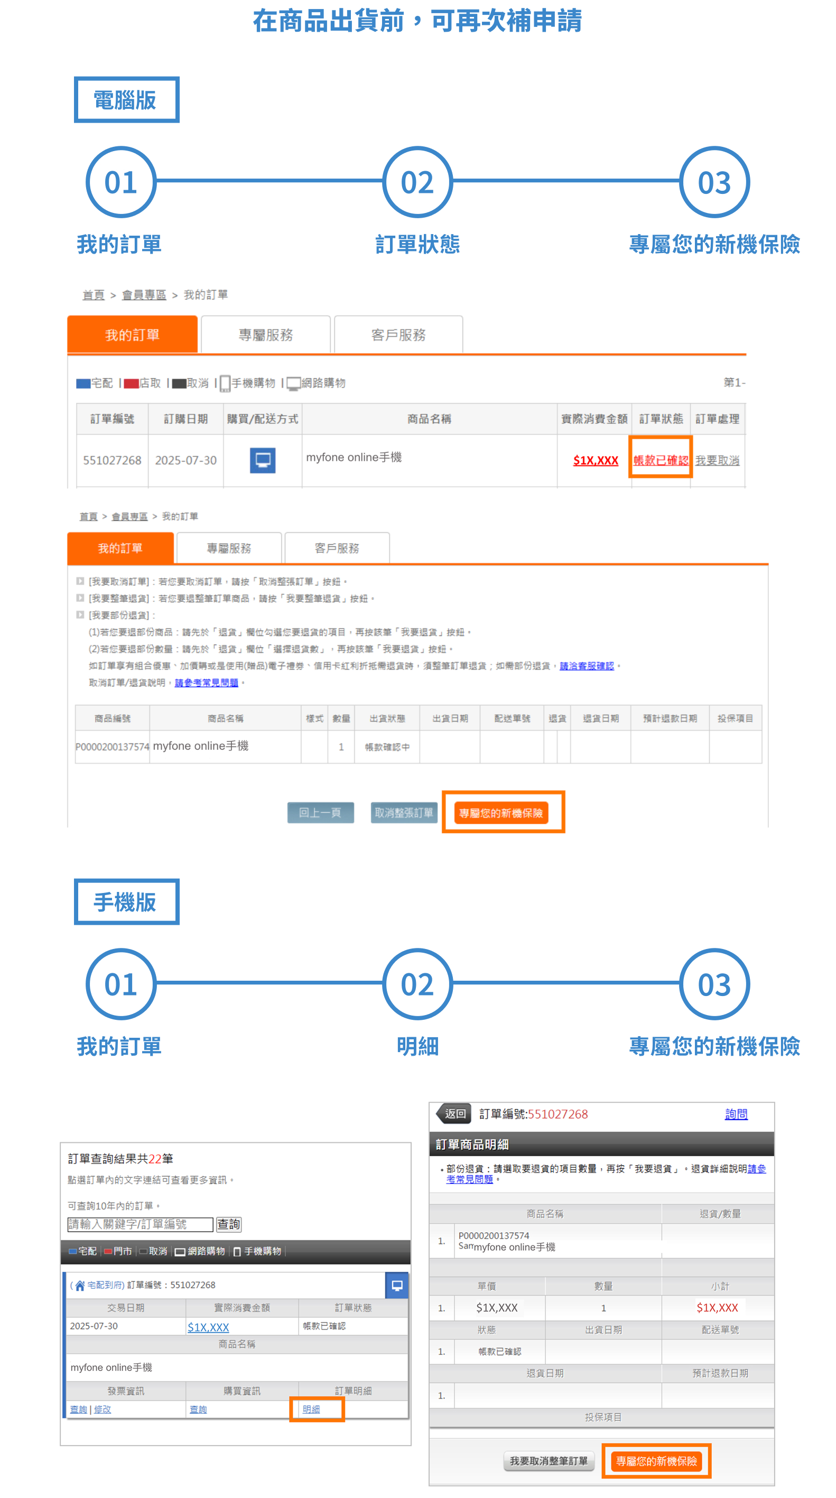This screenshot has width=836, height=1498.
Task: Open the 請洽客服確認 link
Action: [x=587, y=666]
